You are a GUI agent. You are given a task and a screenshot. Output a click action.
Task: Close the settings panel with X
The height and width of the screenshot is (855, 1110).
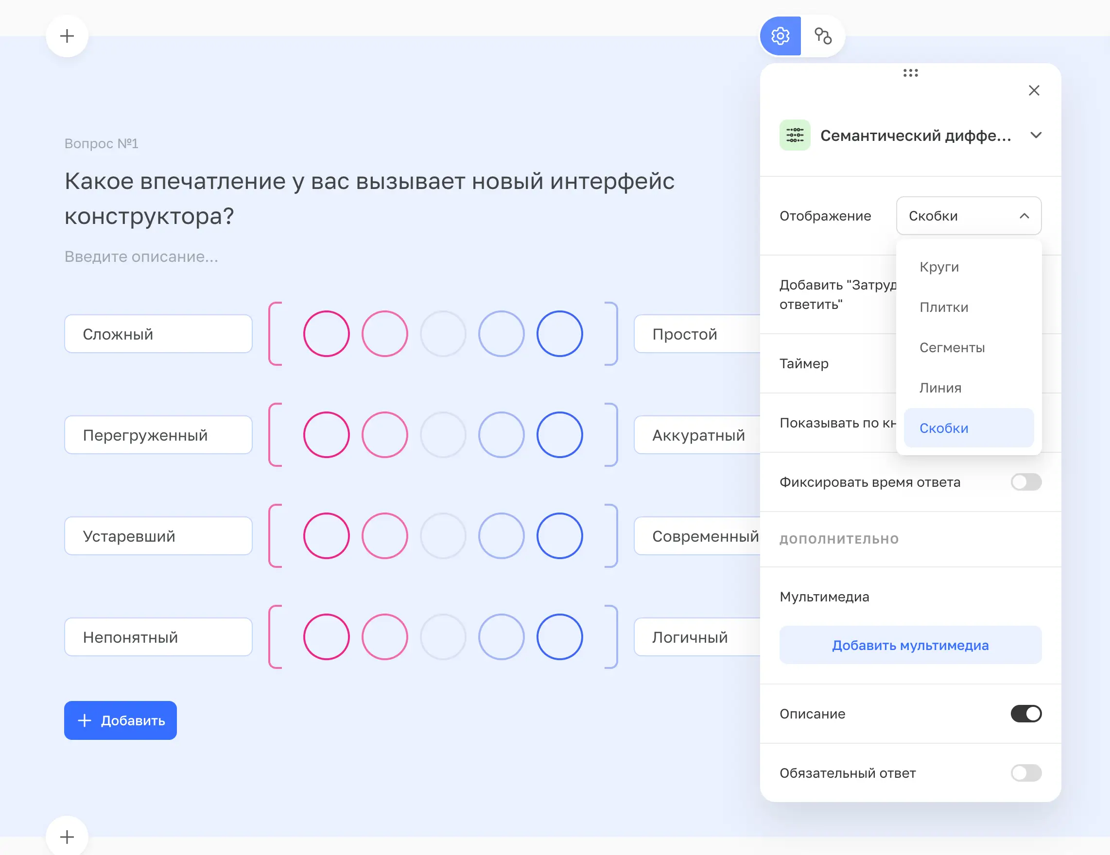click(1034, 90)
